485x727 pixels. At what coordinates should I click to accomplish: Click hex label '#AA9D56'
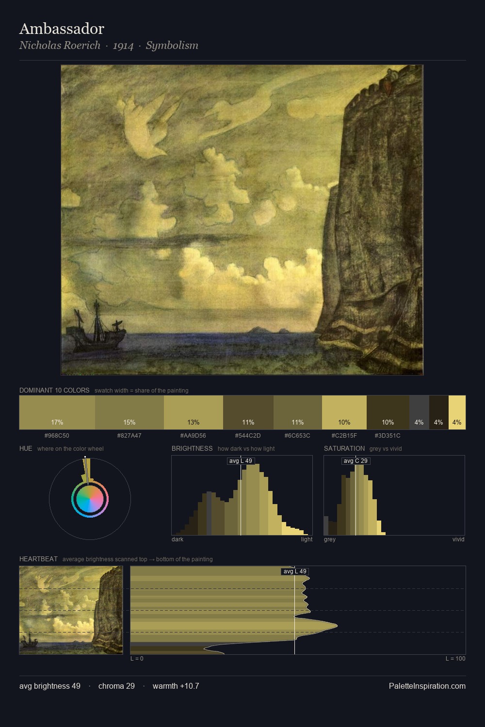pos(193,436)
